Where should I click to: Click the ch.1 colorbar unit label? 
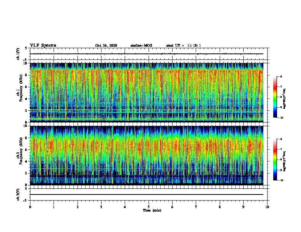(285, 99)
